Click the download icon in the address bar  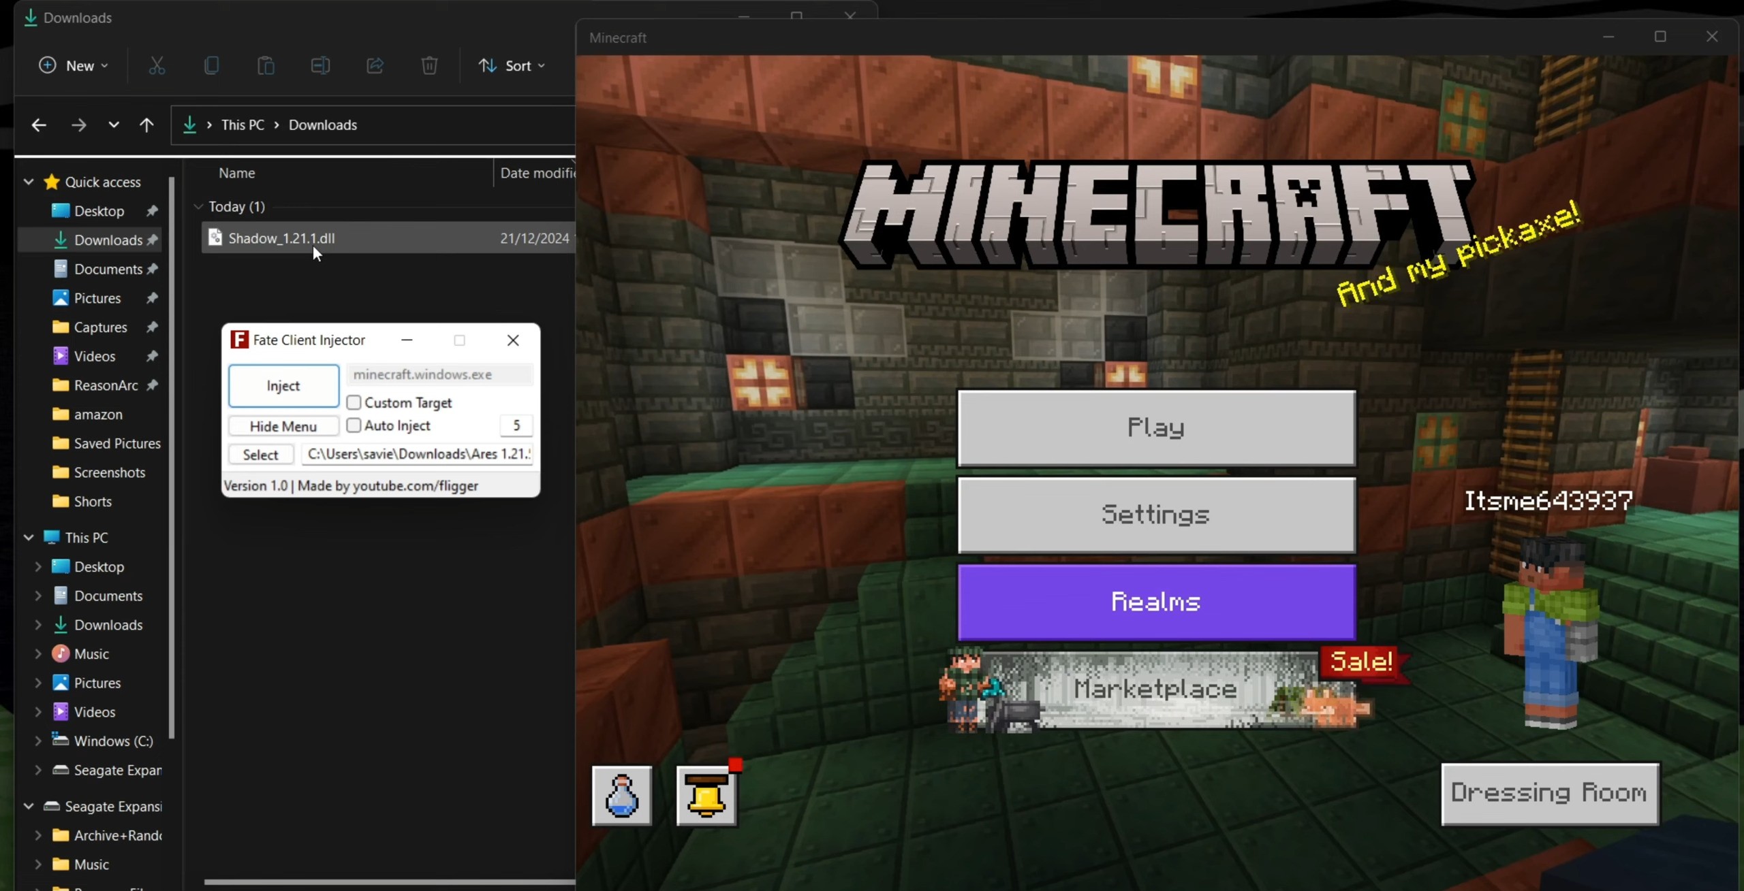190,125
